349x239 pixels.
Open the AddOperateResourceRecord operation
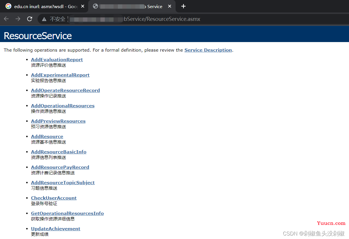coord(65,90)
